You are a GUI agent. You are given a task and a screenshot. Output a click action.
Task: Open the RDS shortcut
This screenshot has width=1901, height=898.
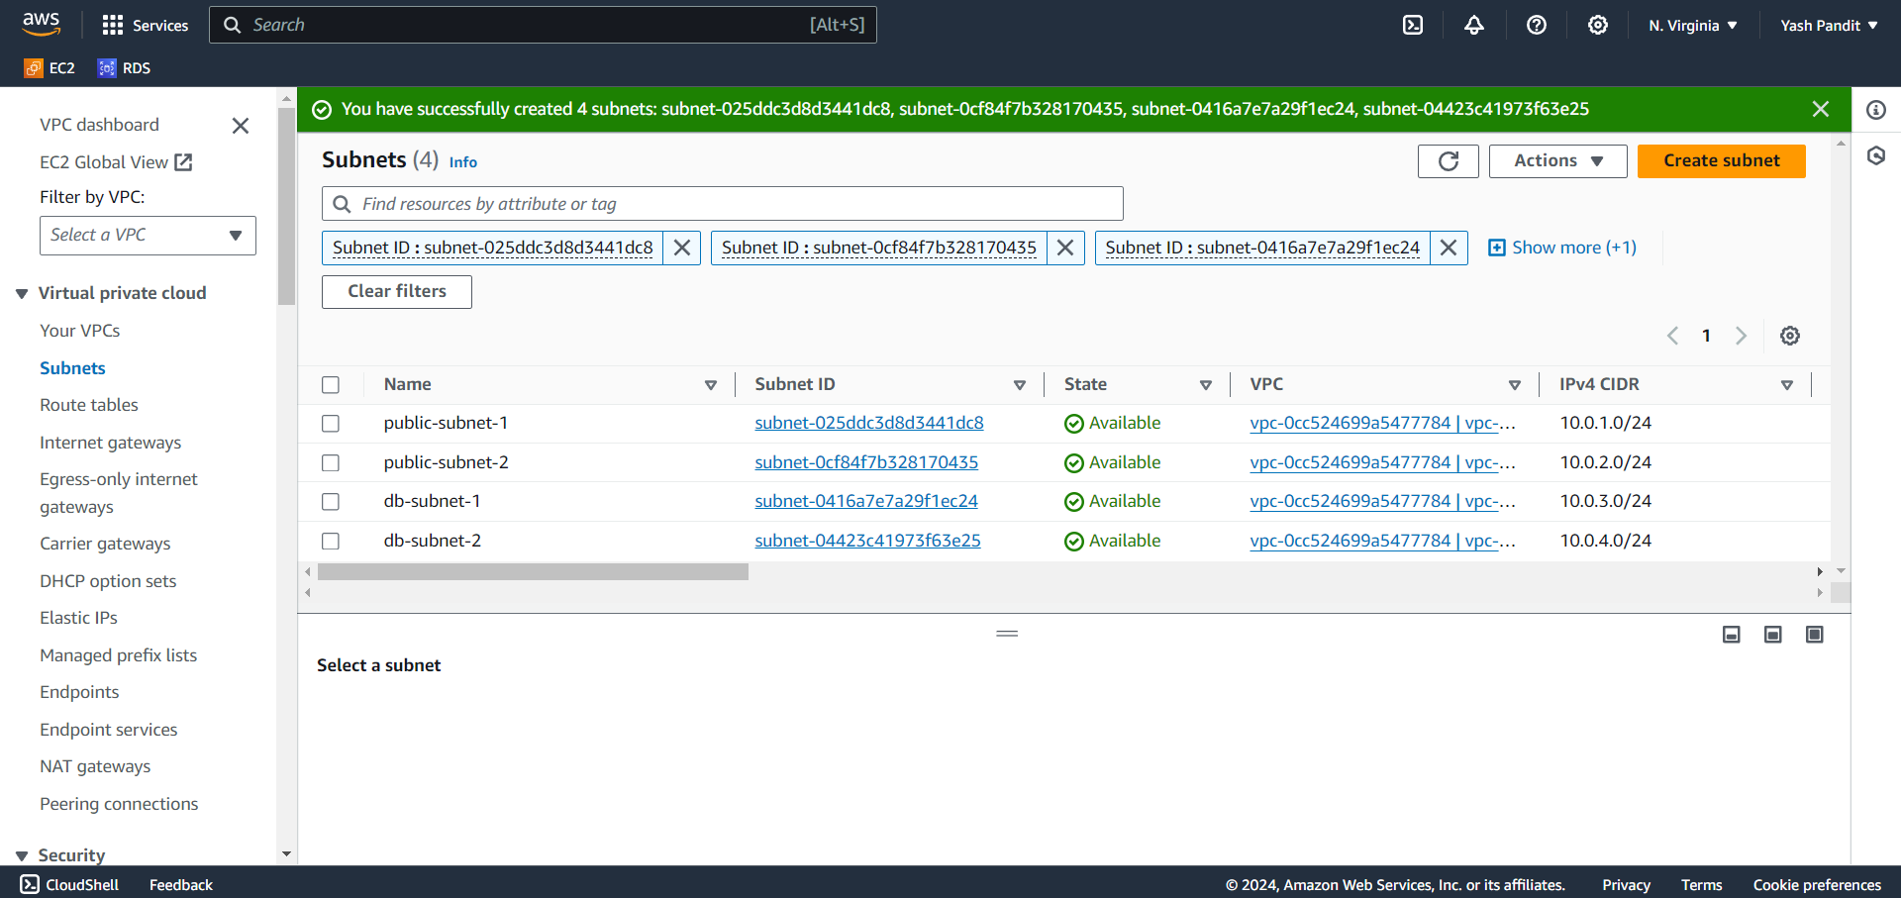[124, 67]
